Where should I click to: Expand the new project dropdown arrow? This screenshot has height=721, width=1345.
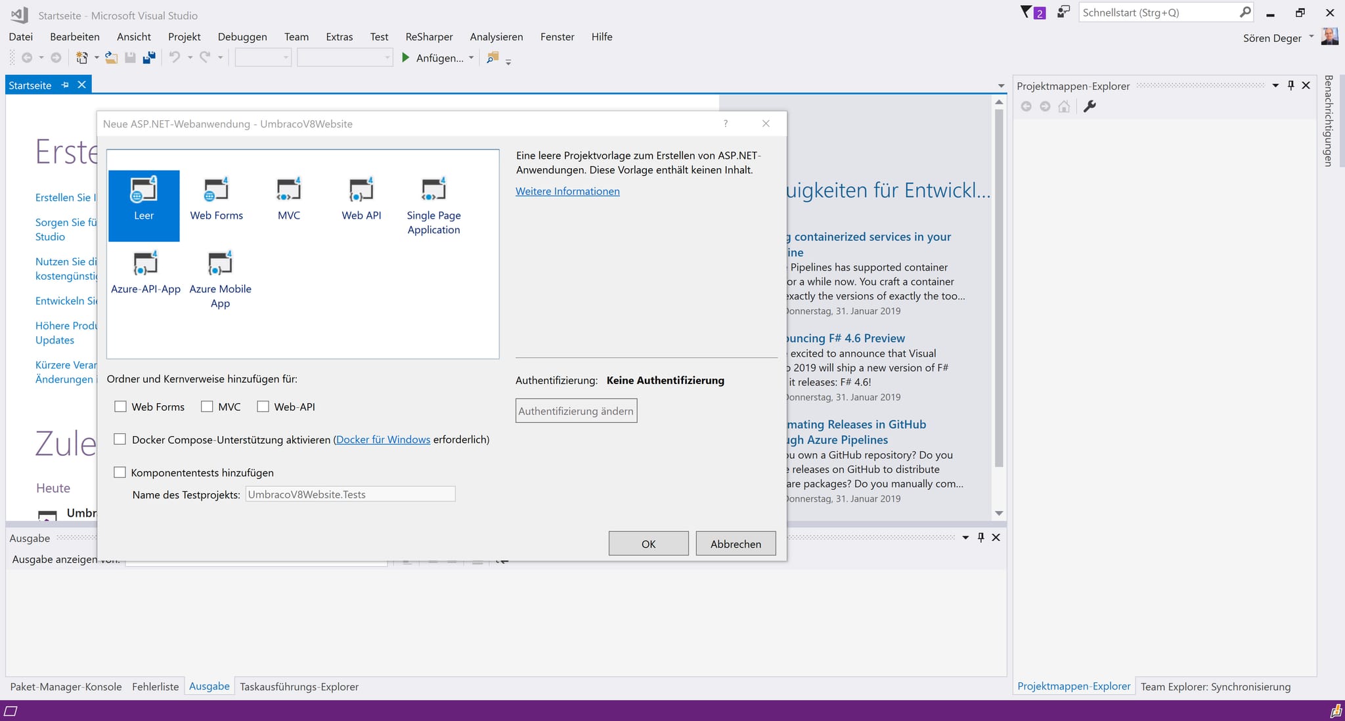coord(97,58)
